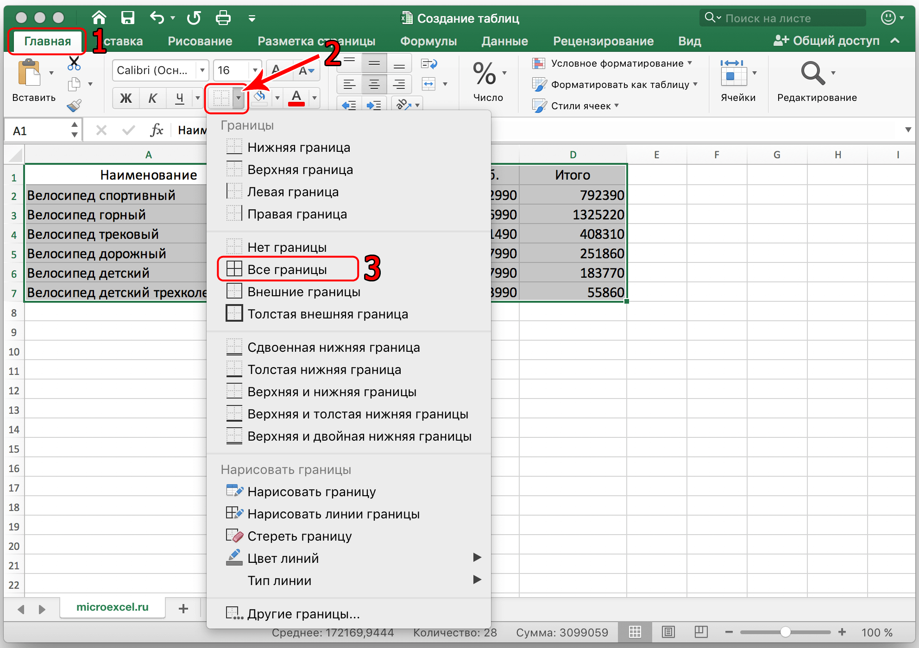Viewport: 919px width, 648px height.
Task: Open the Формулы ribbon tab
Action: click(x=428, y=41)
